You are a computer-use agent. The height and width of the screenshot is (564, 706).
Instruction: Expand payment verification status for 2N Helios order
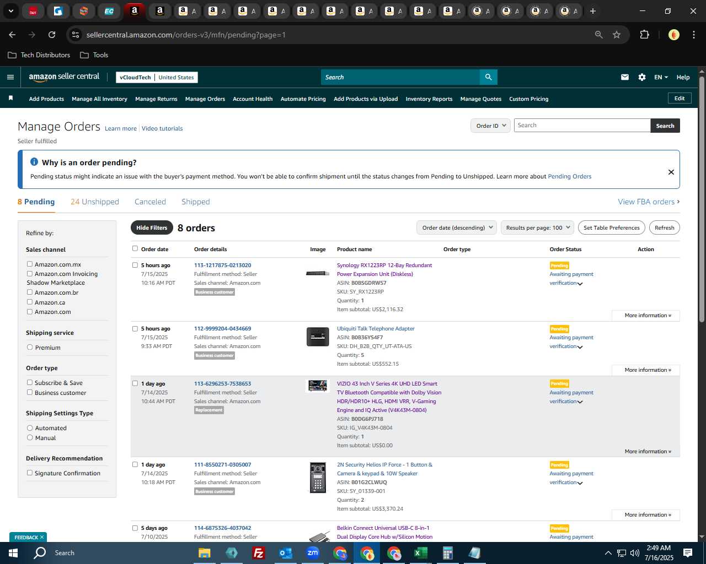[580, 483]
